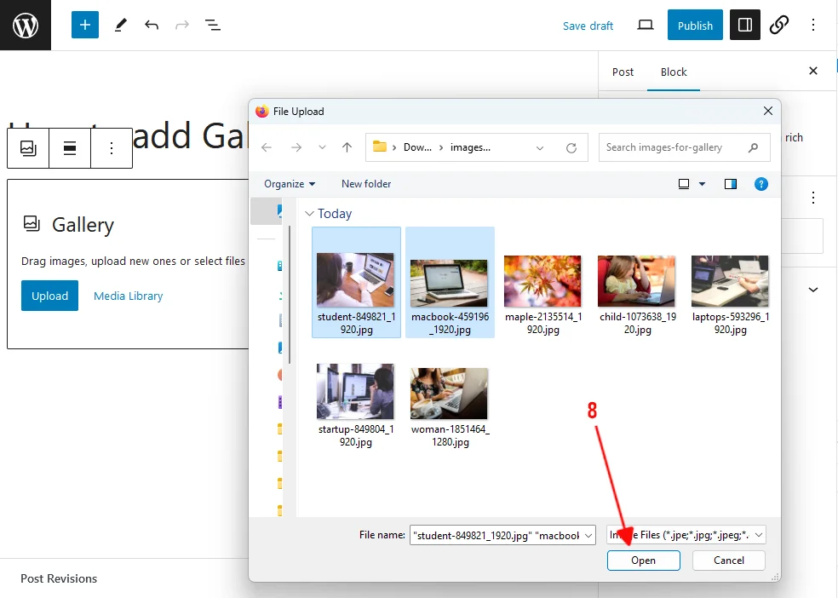Click the Search images-for-gallery field

tap(675, 147)
